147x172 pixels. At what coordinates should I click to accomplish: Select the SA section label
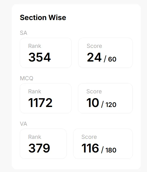tap(24, 33)
